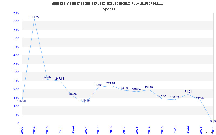Select the 610.25 data label
The width and height of the screenshot is (216, 135).
click(x=34, y=17)
